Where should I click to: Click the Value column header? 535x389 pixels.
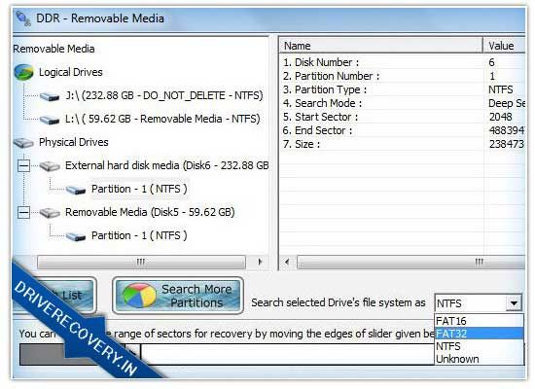point(504,46)
